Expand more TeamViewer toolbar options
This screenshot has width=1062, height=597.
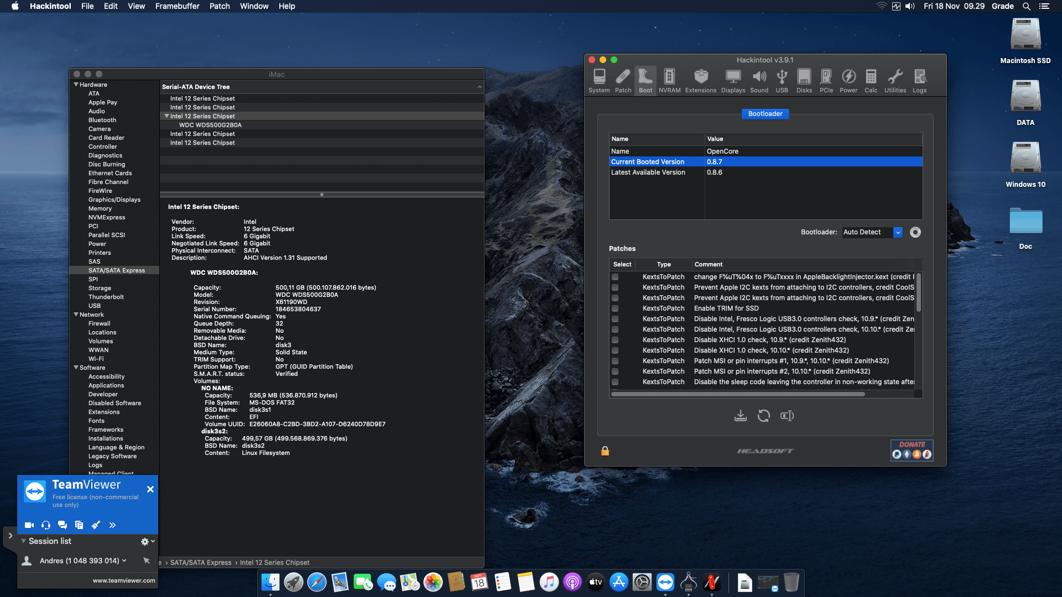(x=112, y=525)
